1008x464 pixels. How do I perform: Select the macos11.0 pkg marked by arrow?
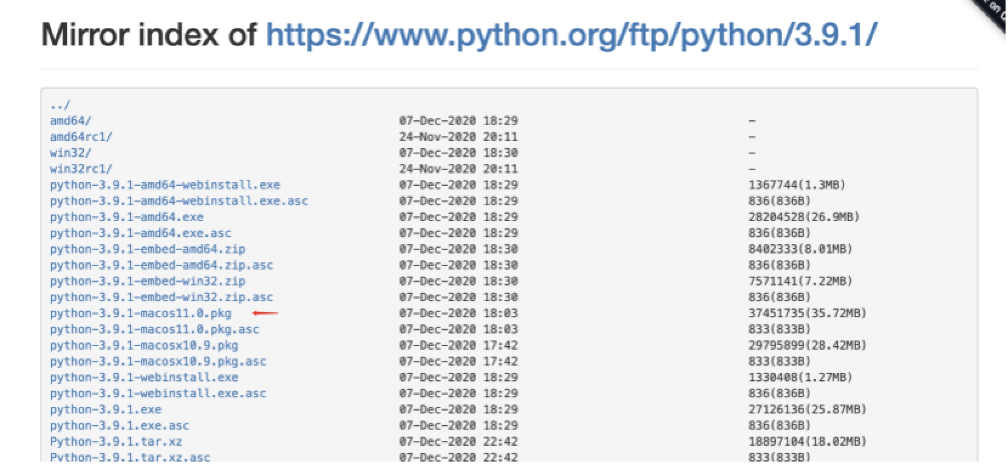pos(141,313)
